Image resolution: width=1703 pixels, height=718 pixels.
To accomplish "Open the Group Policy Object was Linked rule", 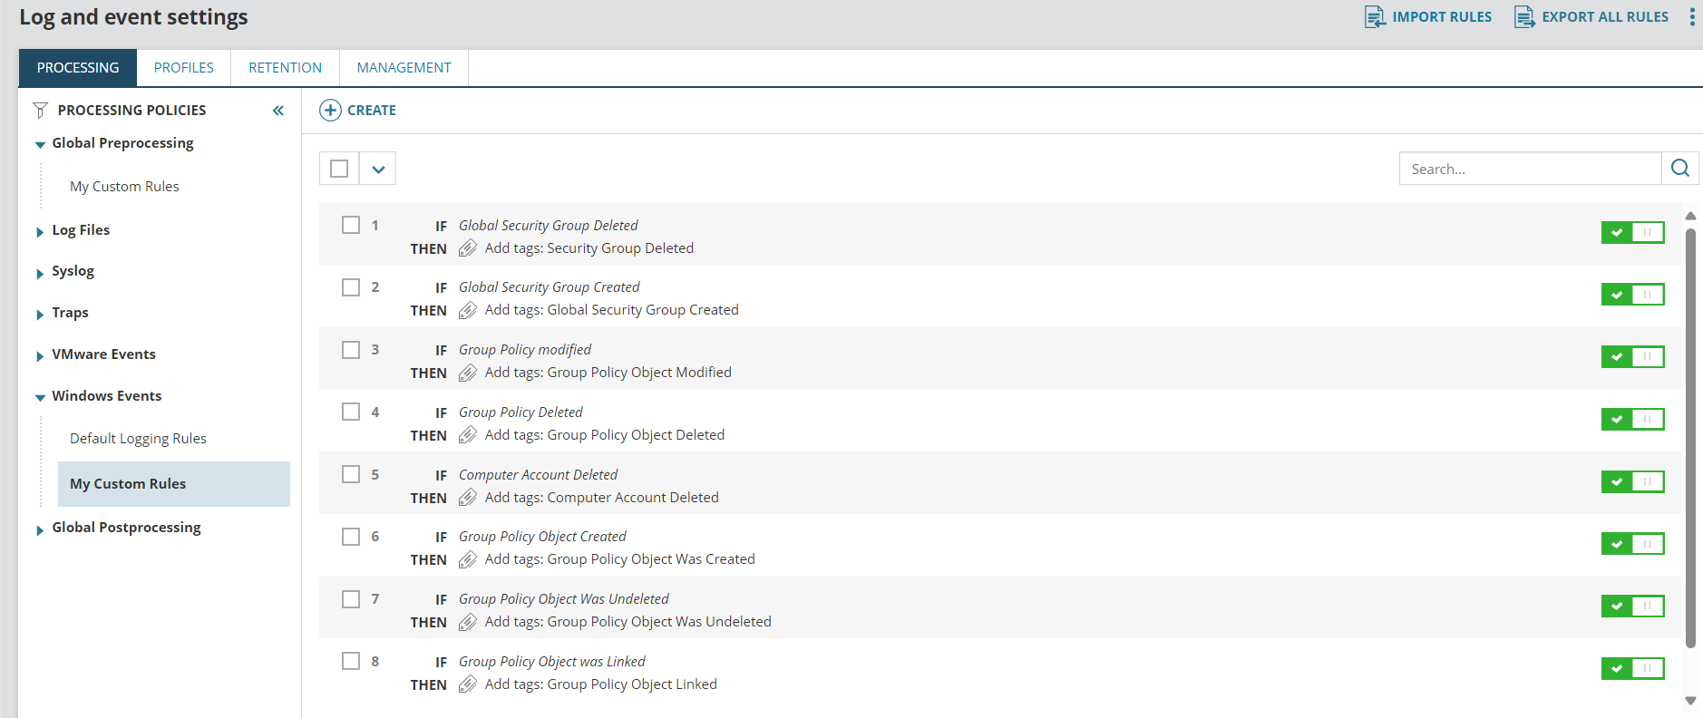I will 551,662.
